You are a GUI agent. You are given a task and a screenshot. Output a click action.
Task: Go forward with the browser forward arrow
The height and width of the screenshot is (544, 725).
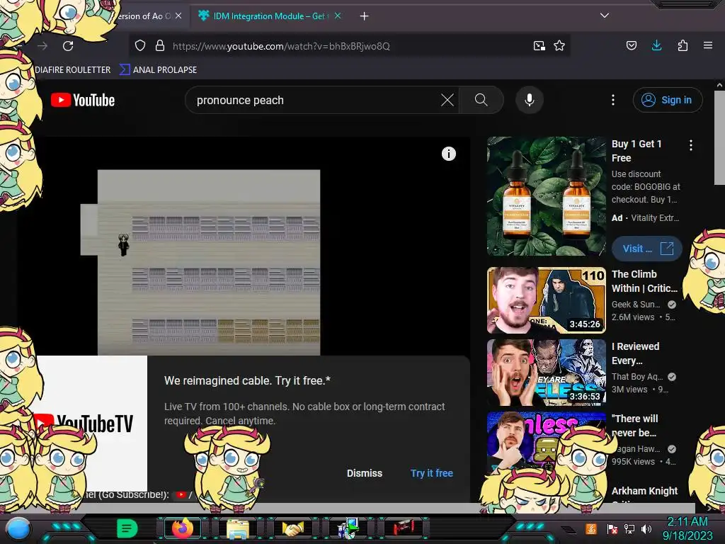tap(42, 46)
